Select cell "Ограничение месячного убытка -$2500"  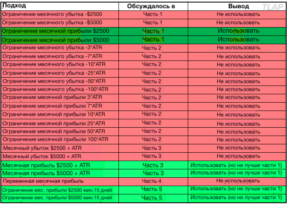(60, 15)
